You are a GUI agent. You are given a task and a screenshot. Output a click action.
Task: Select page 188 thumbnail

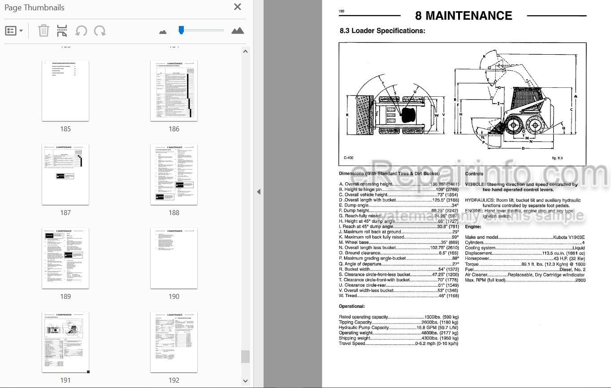174,175
